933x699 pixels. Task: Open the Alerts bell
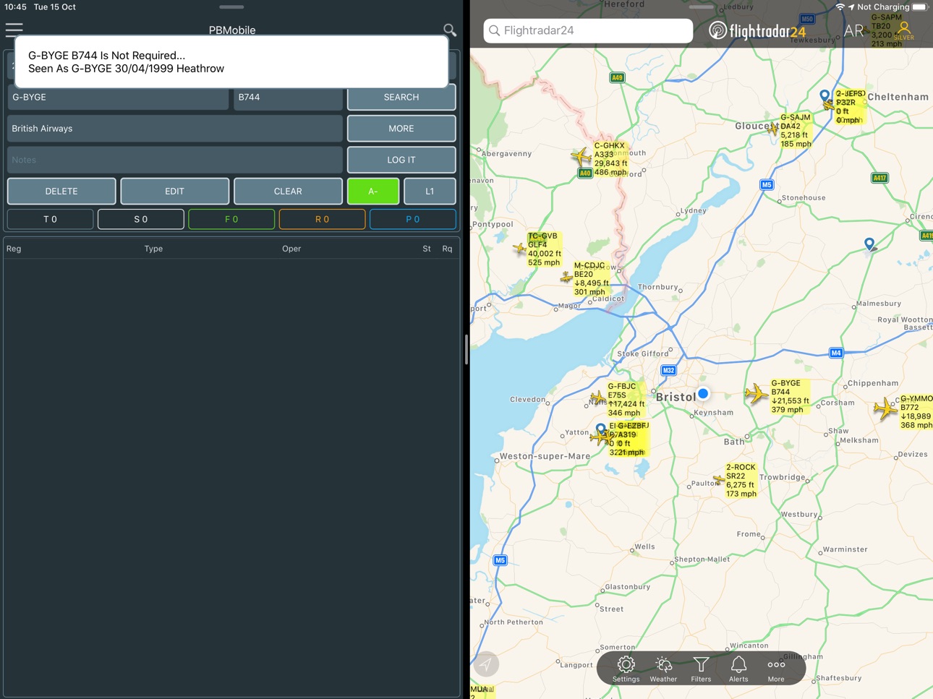coord(738,669)
